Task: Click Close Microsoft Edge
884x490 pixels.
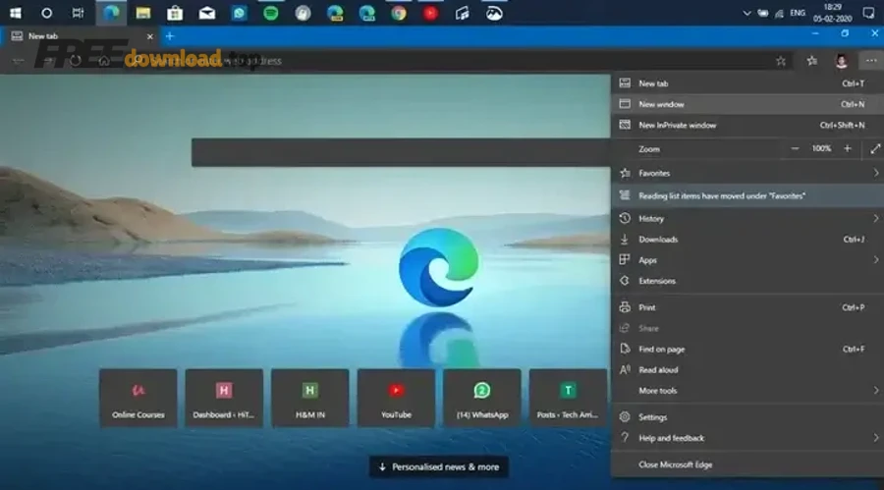Action: coord(747,464)
